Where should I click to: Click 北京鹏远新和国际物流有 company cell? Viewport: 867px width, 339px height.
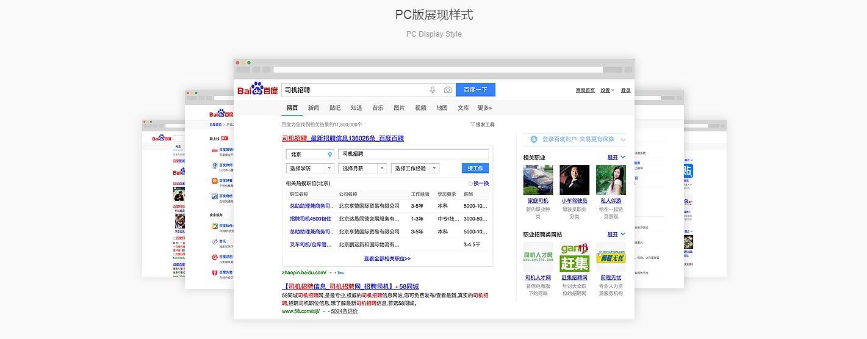tap(369, 244)
